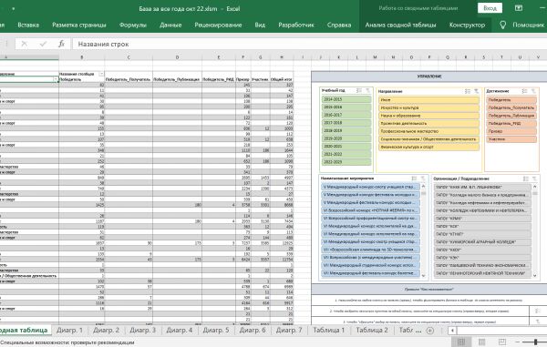Select ГАПОУ "КЭК" in organization slicer
The image size is (547, 347).
(482, 258)
